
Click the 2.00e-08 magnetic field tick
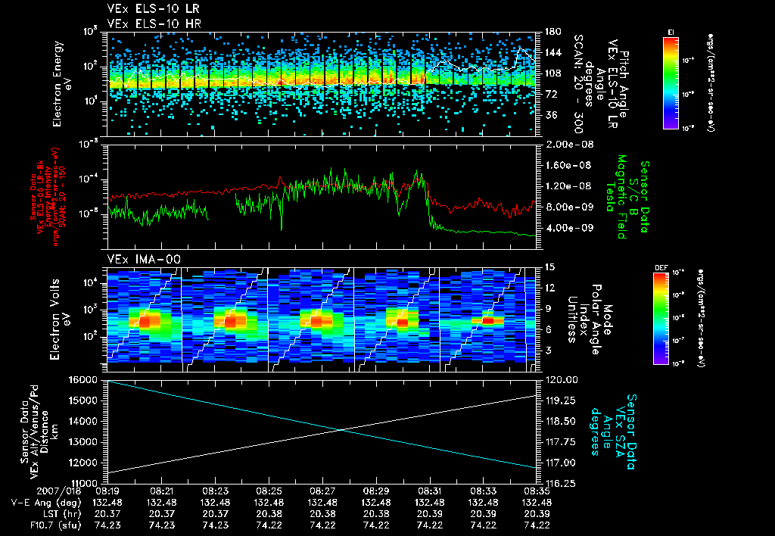click(x=569, y=145)
